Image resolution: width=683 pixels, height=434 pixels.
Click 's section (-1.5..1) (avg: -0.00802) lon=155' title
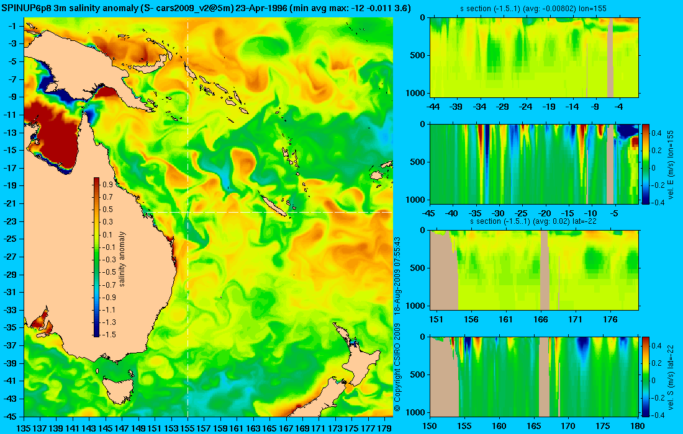coord(533,8)
